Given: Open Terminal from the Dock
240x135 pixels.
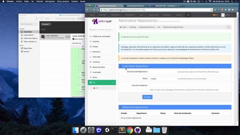Looking at the screenshot, I should (114, 130).
